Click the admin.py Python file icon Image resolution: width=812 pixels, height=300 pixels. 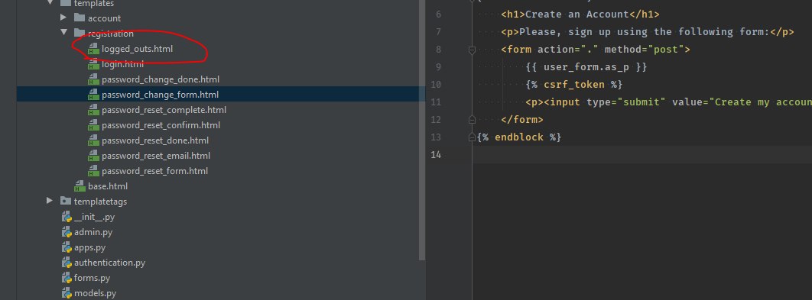pos(67,232)
